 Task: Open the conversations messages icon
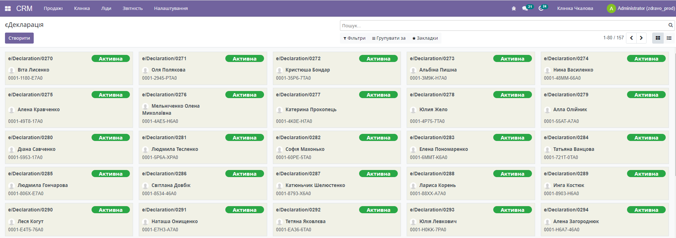[525, 8]
